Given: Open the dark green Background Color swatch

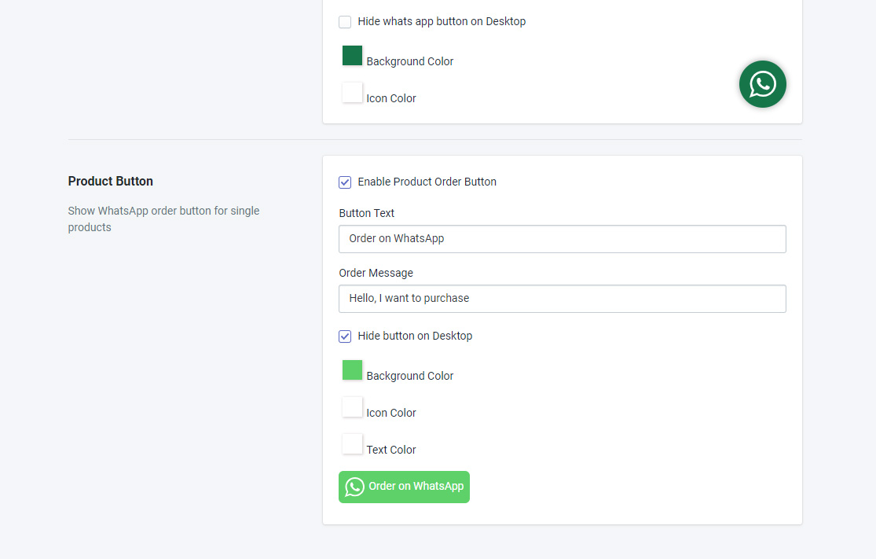Looking at the screenshot, I should click(352, 56).
